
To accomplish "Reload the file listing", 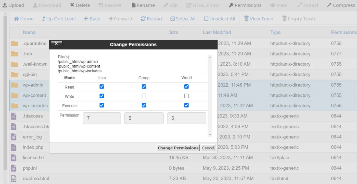I will coord(151,19).
